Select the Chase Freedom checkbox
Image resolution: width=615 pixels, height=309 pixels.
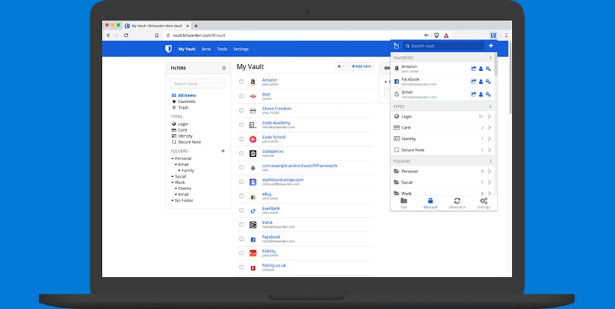[241, 110]
